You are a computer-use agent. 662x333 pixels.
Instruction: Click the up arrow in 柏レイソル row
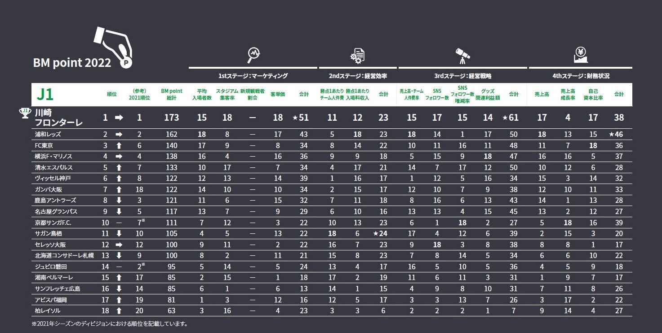119,311
